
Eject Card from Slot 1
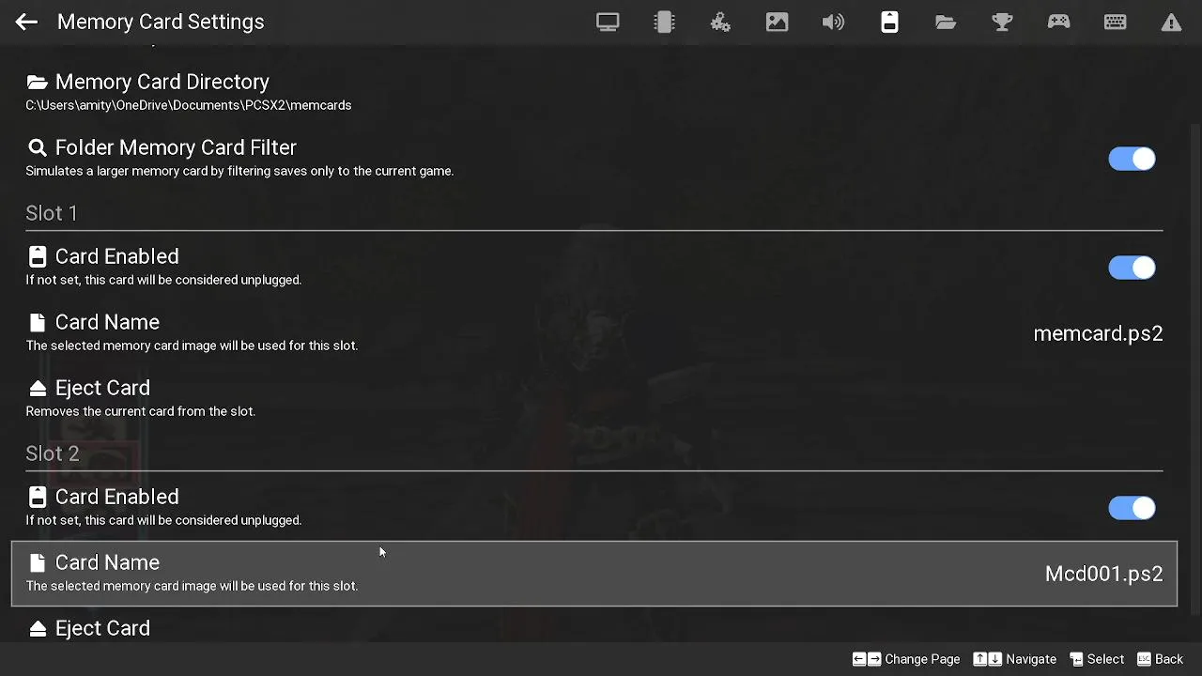click(594, 399)
